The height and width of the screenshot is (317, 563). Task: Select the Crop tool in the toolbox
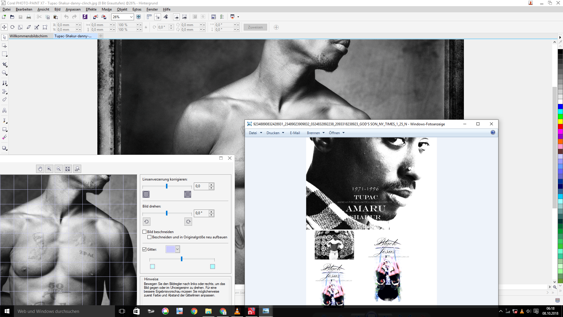(x=4, y=64)
